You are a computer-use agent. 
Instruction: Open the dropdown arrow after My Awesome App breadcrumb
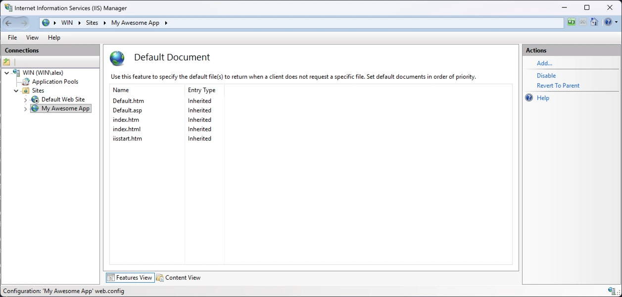tap(166, 23)
